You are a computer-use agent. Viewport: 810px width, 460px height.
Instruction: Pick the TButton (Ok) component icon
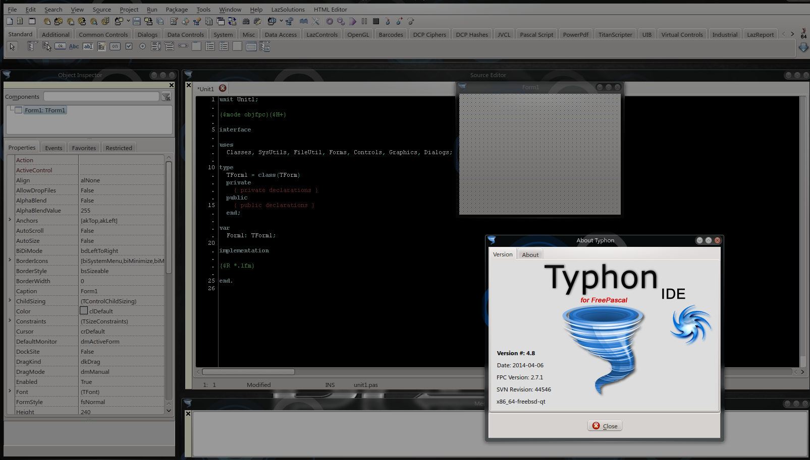tap(60, 46)
